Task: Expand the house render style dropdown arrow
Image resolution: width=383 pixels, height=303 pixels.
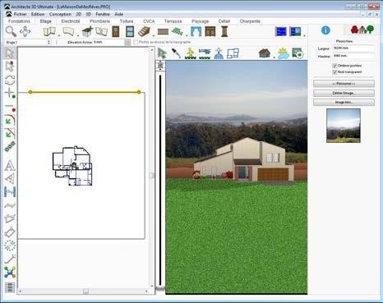Action: pos(274,57)
